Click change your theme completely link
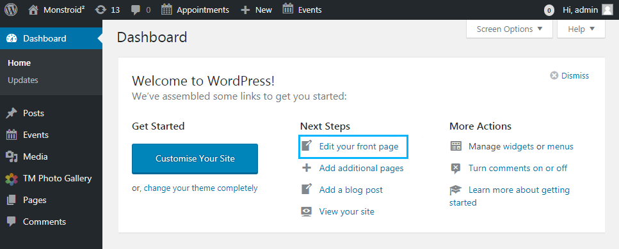619x249 pixels. click(200, 188)
